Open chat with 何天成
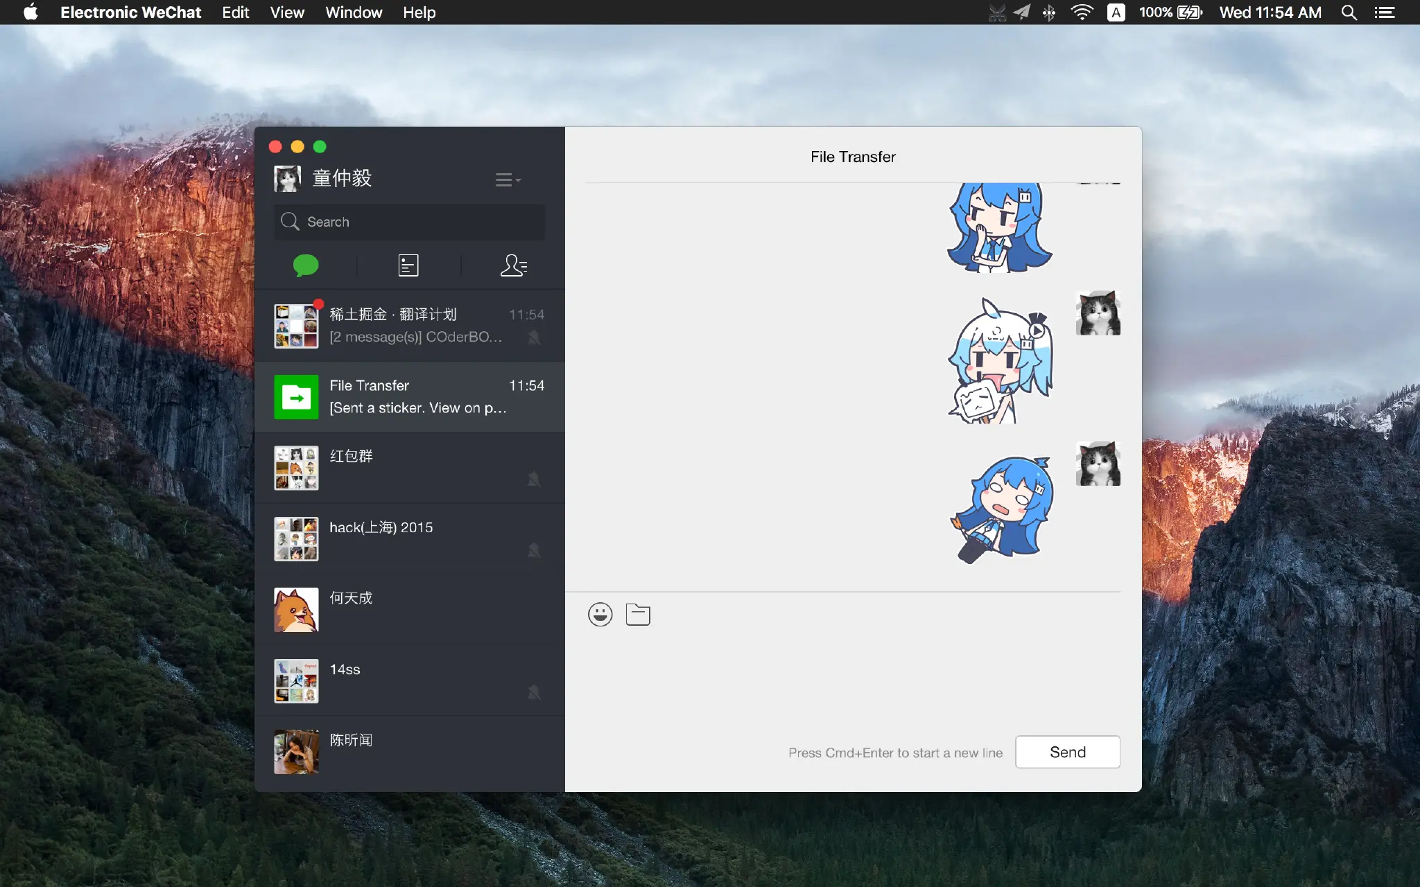Screen dimensions: 1420x887 (x=410, y=609)
